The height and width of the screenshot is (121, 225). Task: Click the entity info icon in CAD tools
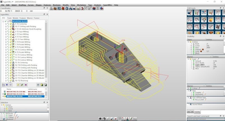(x=190, y=13)
